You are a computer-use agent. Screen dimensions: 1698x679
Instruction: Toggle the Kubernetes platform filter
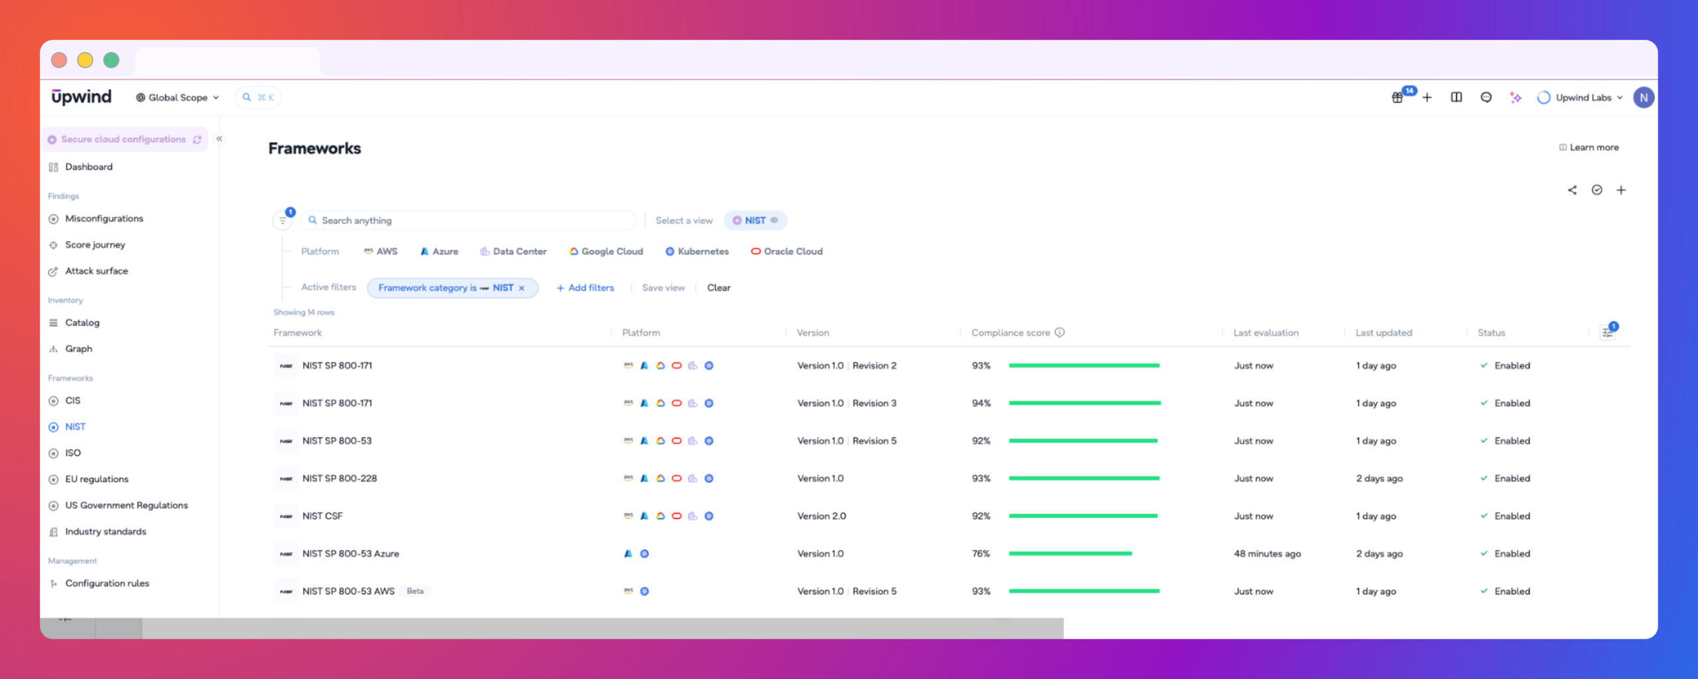[697, 252]
